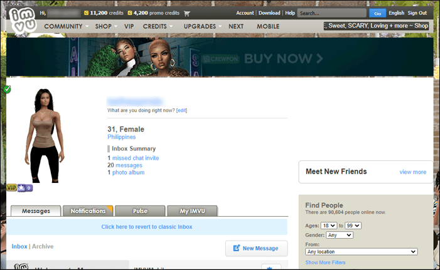This screenshot has height=270, width=440.
Task: Expand the CREDITS dropdown arrow
Action: 171,26
